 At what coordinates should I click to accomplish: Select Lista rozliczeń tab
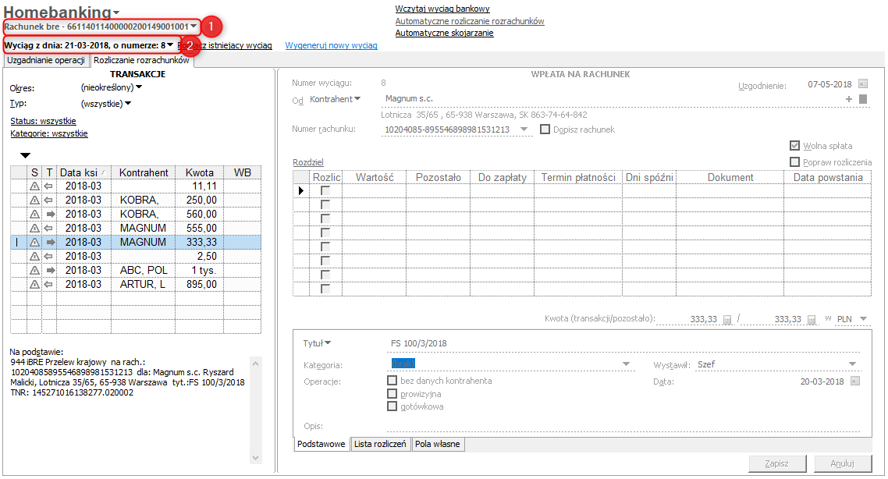[x=380, y=444]
